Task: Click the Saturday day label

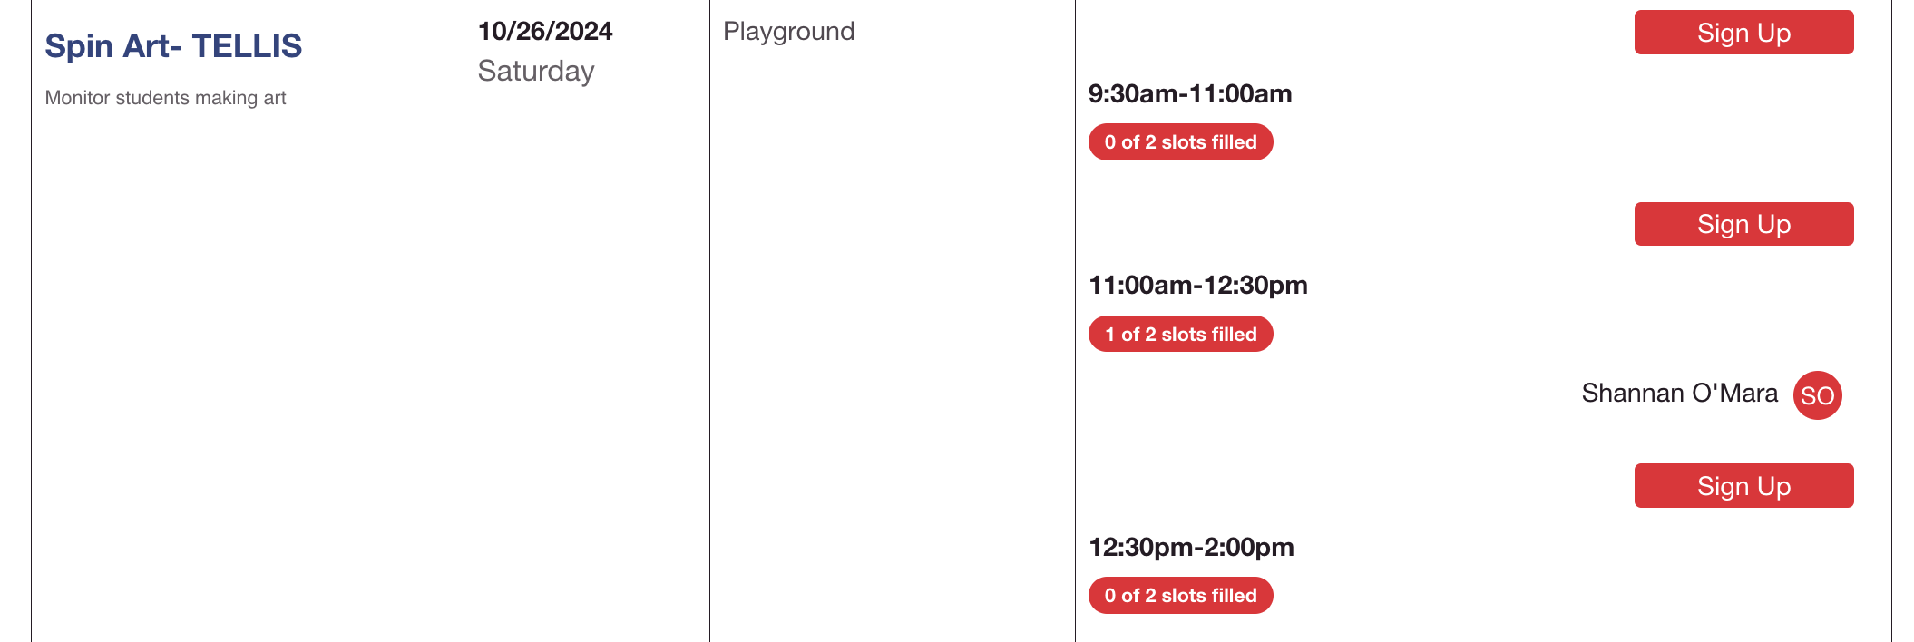Action: tap(536, 71)
